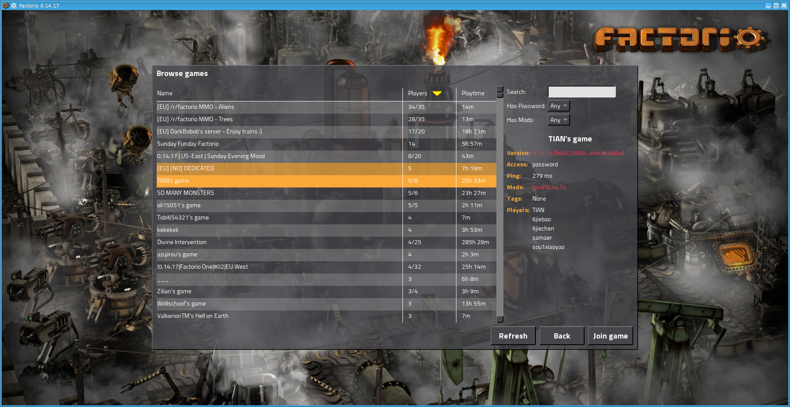Focus the Search text field

[582, 92]
